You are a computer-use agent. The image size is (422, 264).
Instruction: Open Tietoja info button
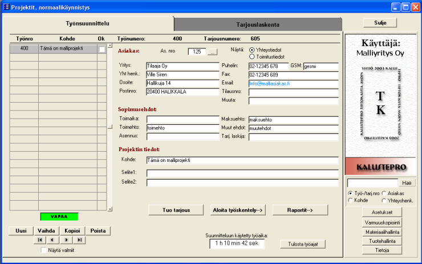click(382, 250)
